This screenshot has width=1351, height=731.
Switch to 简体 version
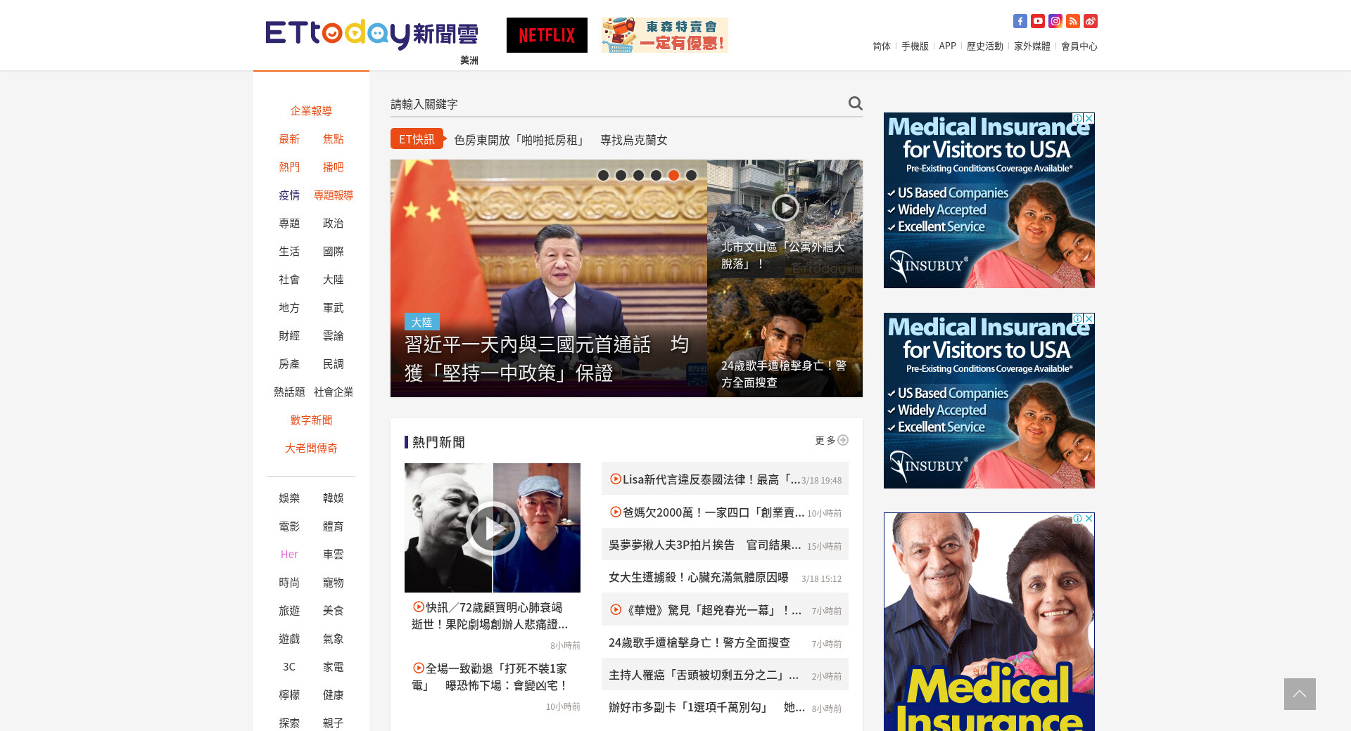click(x=882, y=46)
